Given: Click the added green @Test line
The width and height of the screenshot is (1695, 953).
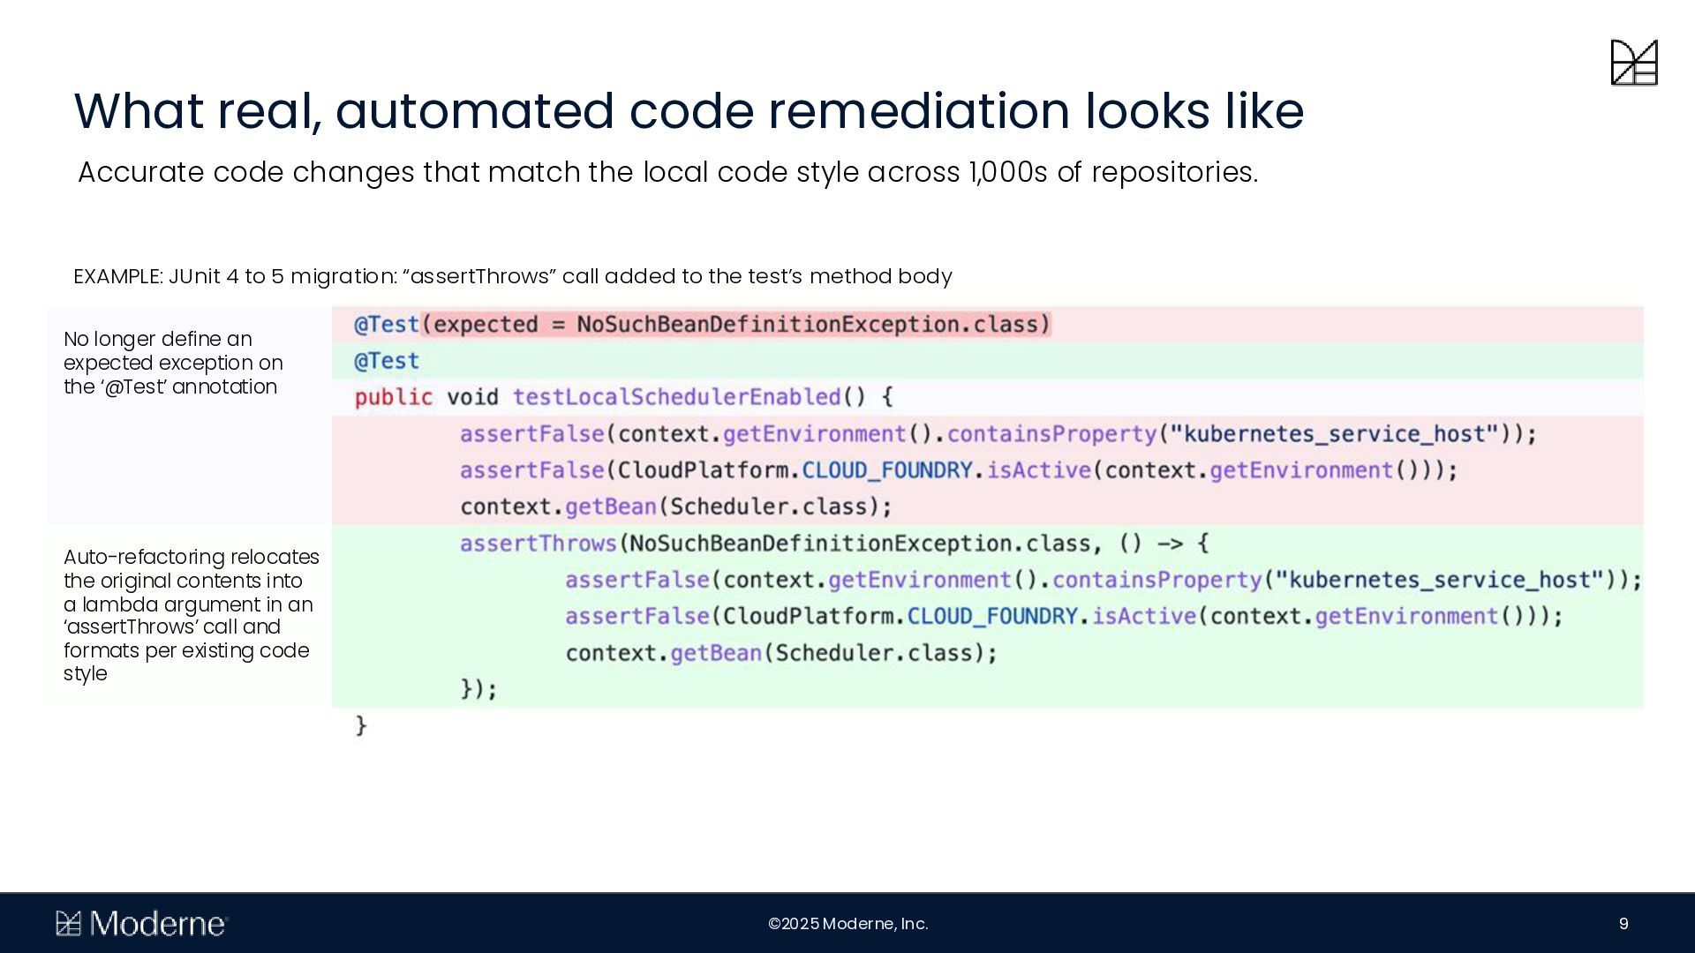Looking at the screenshot, I should (x=387, y=361).
